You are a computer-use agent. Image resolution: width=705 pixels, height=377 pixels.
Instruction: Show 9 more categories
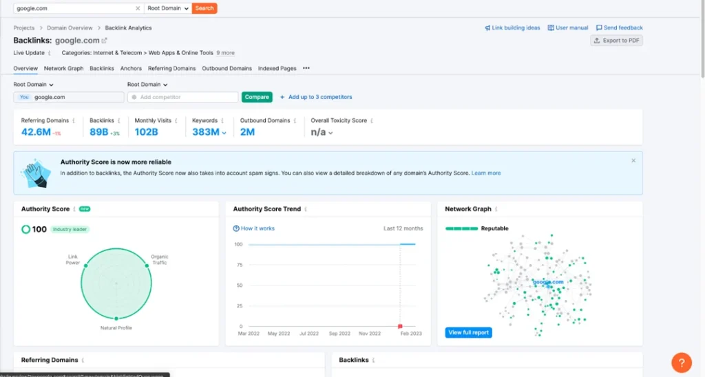coord(225,53)
